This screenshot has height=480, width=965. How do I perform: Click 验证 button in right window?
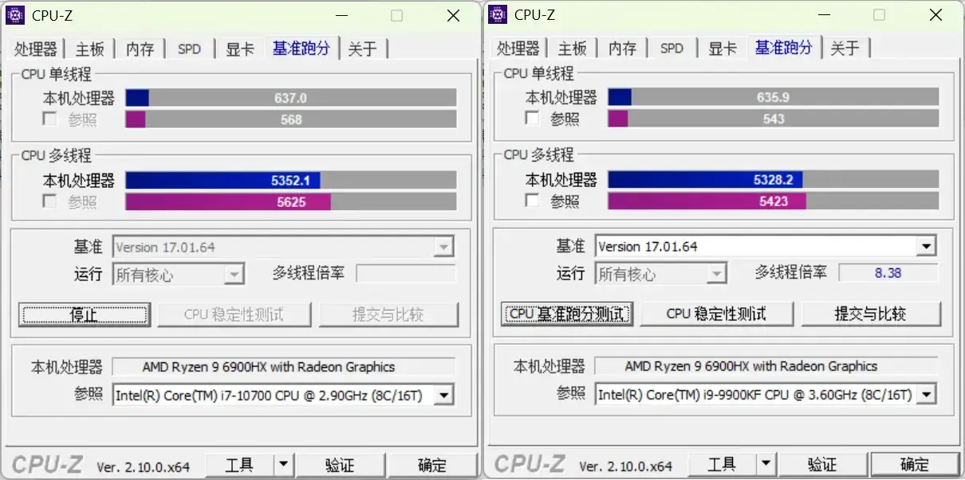[x=822, y=464]
